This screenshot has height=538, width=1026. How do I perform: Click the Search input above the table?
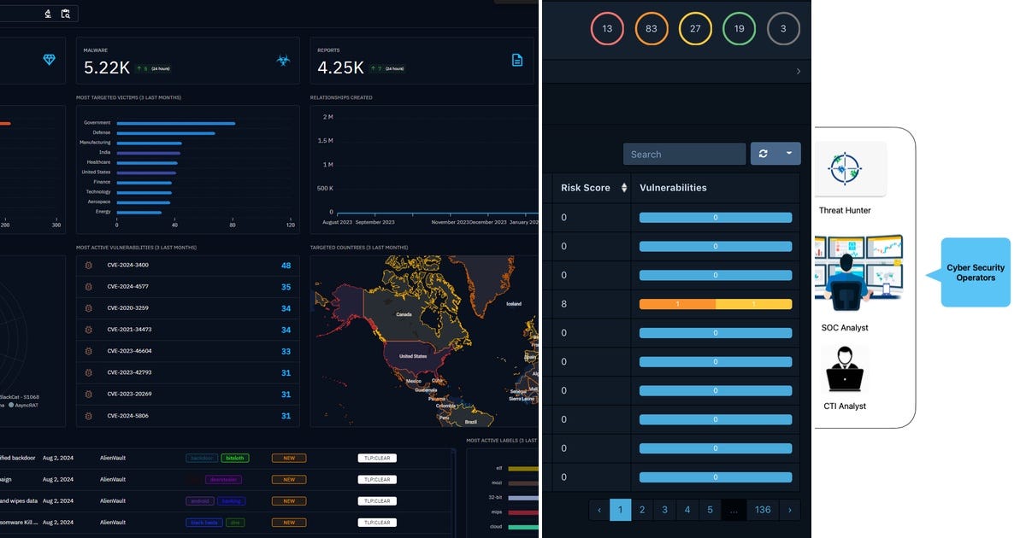coord(685,154)
